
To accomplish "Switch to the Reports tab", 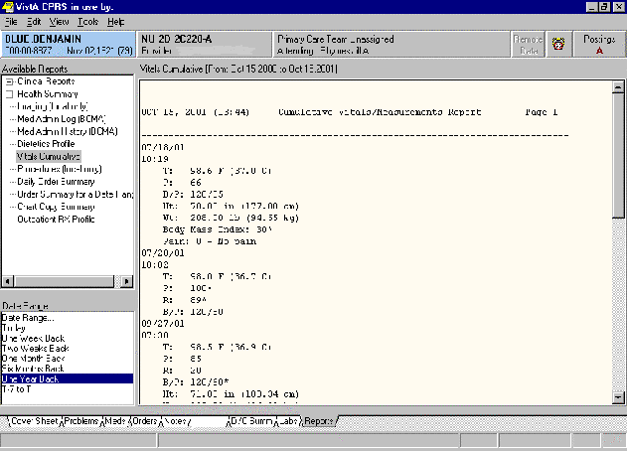I will coord(319,421).
